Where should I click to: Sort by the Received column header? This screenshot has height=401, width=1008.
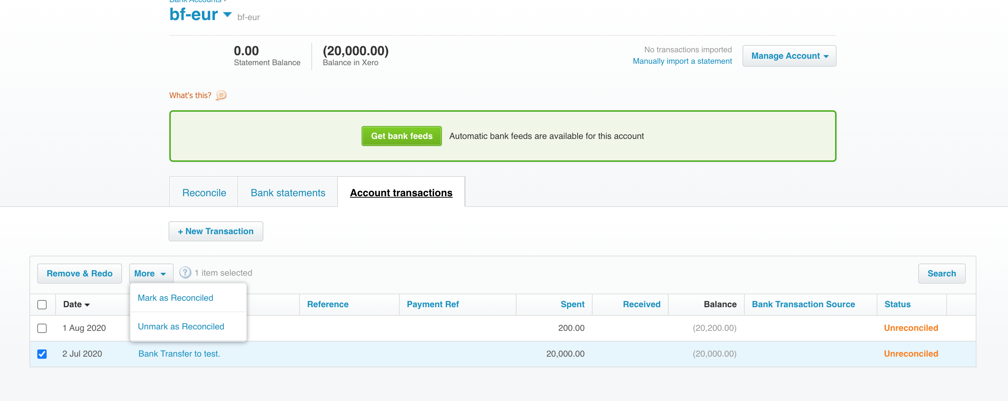click(x=641, y=304)
